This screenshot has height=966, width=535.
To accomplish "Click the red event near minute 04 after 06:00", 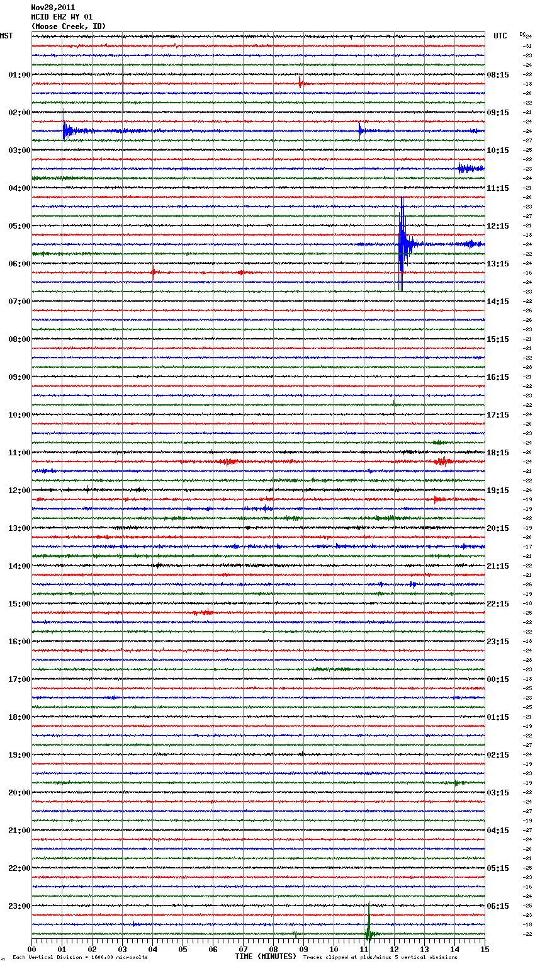I will click(x=153, y=273).
